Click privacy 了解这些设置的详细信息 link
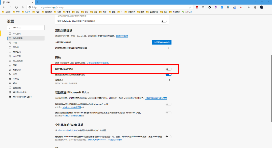Viewport: 272px width, 148px height. [97, 63]
